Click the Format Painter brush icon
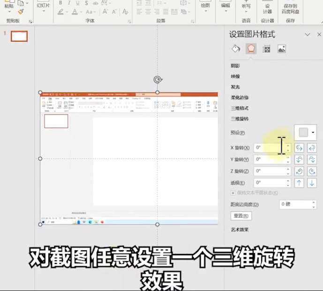323x291 pixels. pyautogui.click(x=21, y=12)
